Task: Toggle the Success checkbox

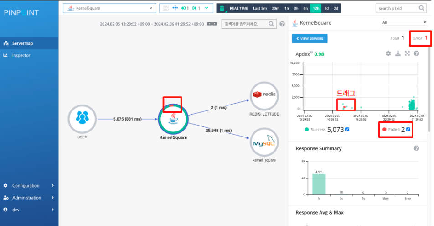Action: point(347,130)
